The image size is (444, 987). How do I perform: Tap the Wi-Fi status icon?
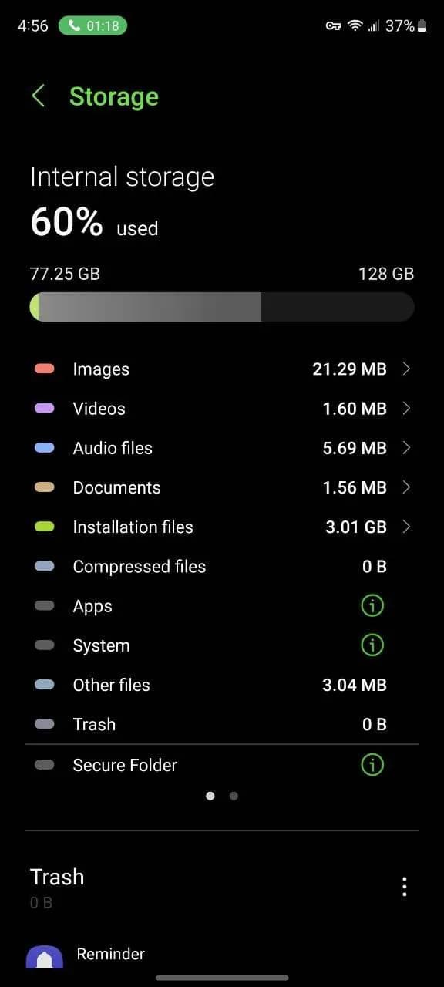click(355, 25)
